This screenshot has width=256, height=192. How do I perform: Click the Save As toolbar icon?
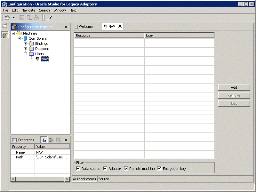[x=29, y=18]
